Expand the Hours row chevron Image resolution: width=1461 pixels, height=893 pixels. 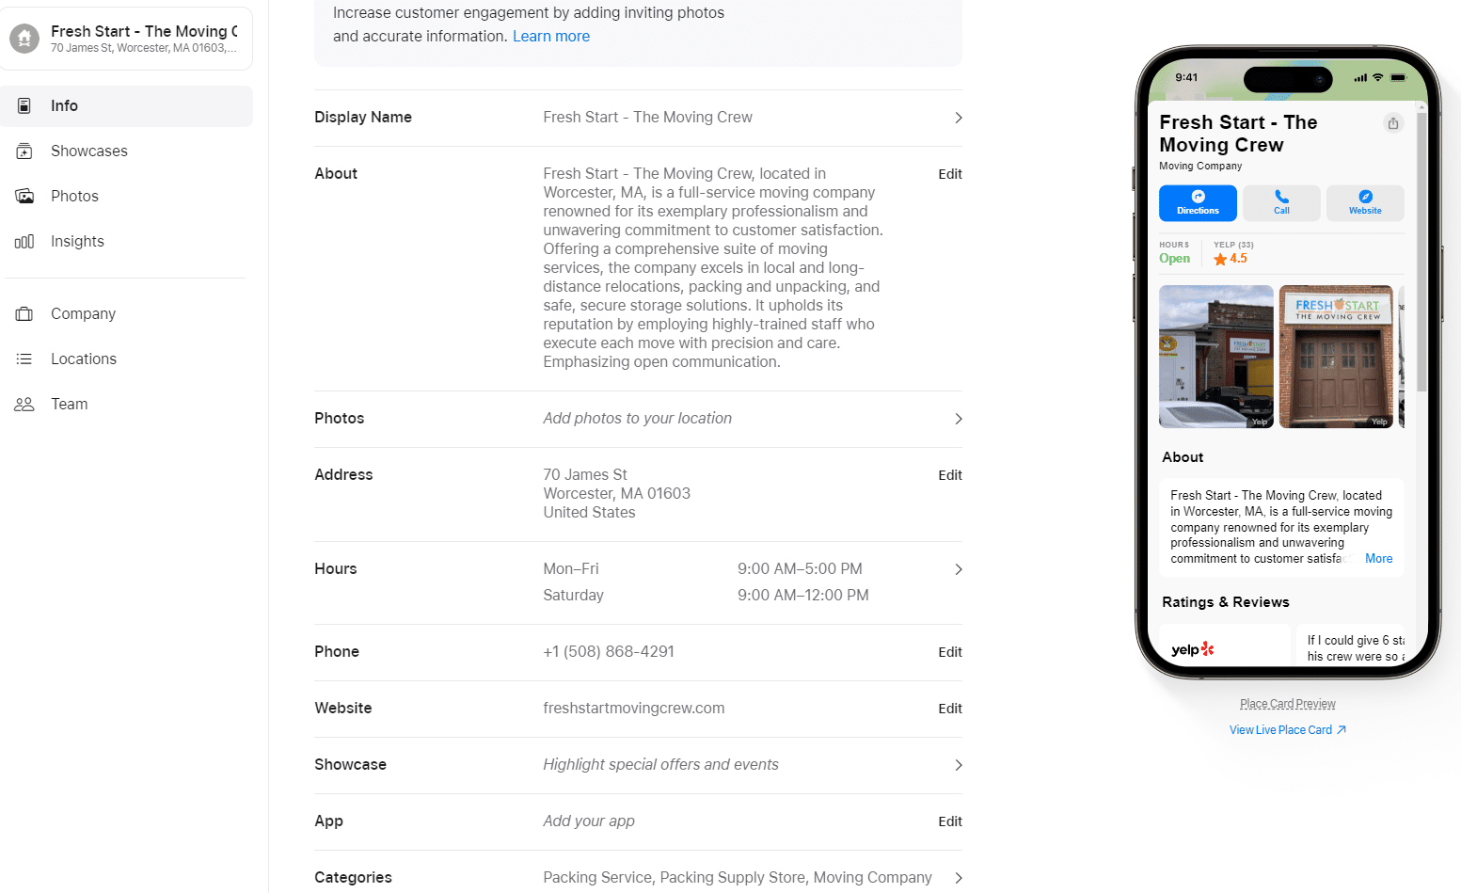point(959,569)
